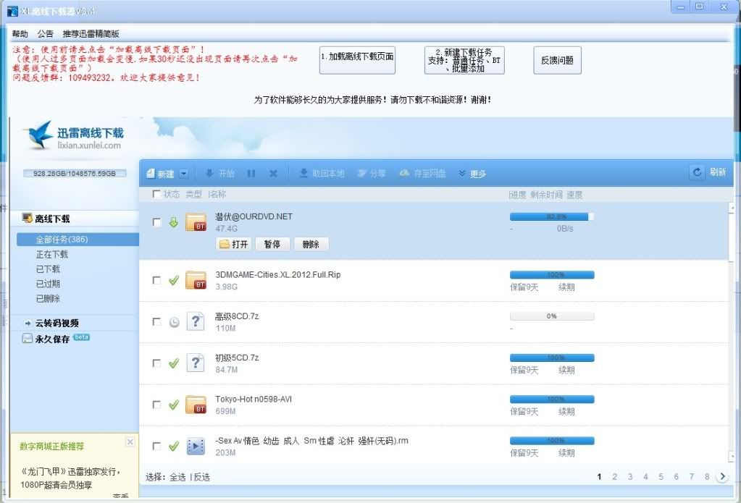
Task: Click the 2.新建下载任务 button
Action: coord(464,60)
